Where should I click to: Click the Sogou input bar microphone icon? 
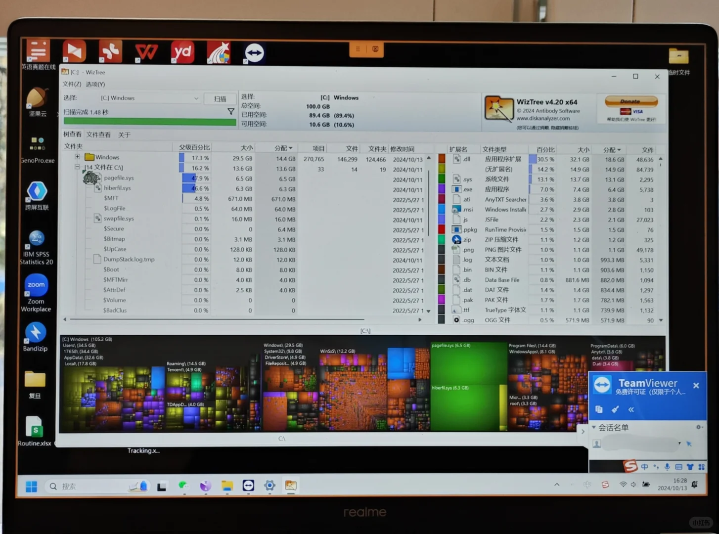[667, 466]
